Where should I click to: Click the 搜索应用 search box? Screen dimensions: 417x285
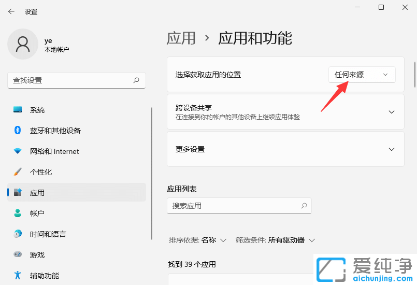coord(233,206)
